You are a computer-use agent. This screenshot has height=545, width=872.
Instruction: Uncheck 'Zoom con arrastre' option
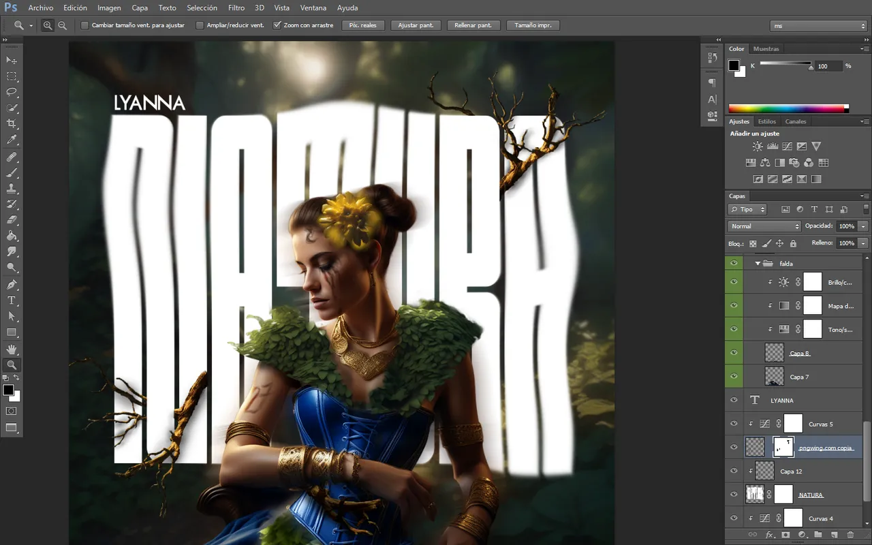(x=277, y=25)
